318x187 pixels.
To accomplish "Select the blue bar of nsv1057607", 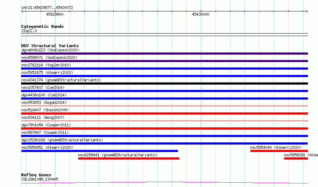I will (x=164, y=91).
